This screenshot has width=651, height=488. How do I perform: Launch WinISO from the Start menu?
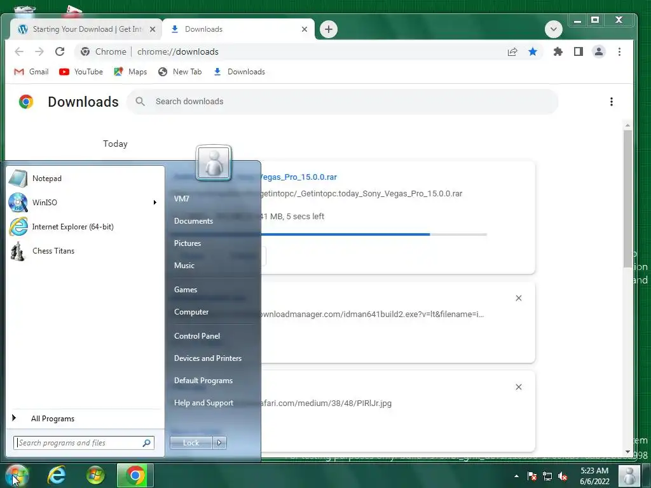[x=85, y=203]
